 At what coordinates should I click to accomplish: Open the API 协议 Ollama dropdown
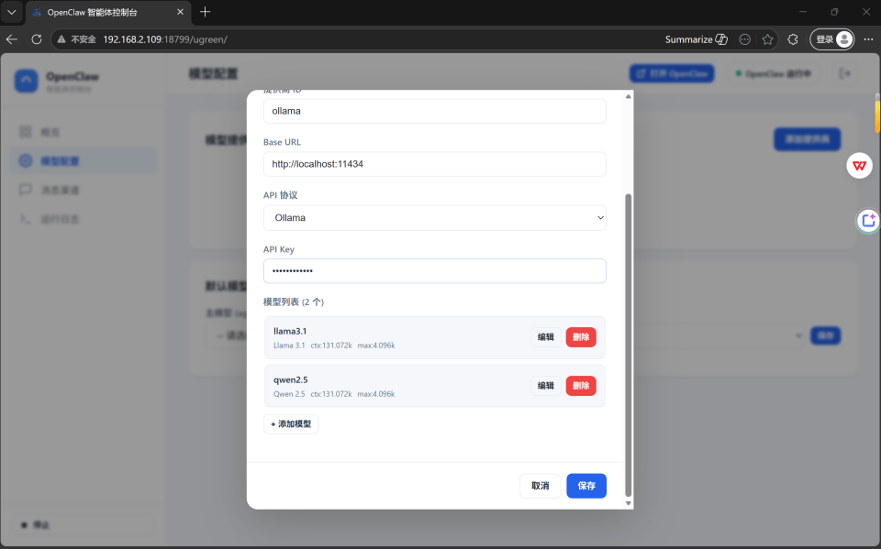(435, 218)
